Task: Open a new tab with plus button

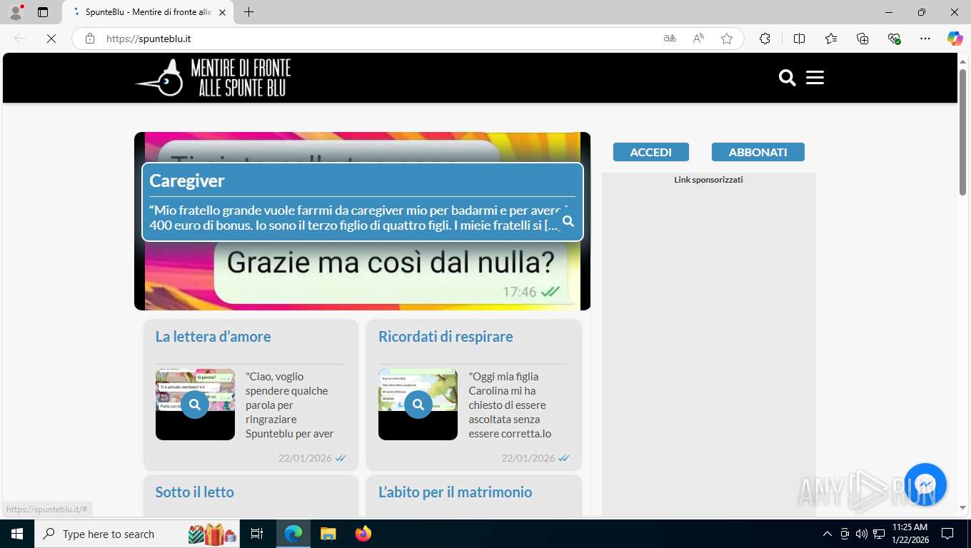Action: pyautogui.click(x=248, y=12)
